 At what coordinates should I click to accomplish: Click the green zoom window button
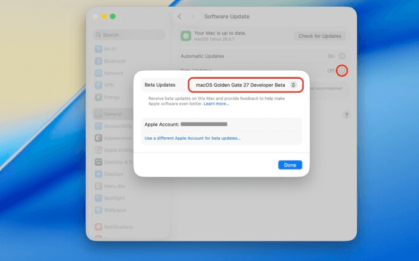pyautogui.click(x=113, y=16)
